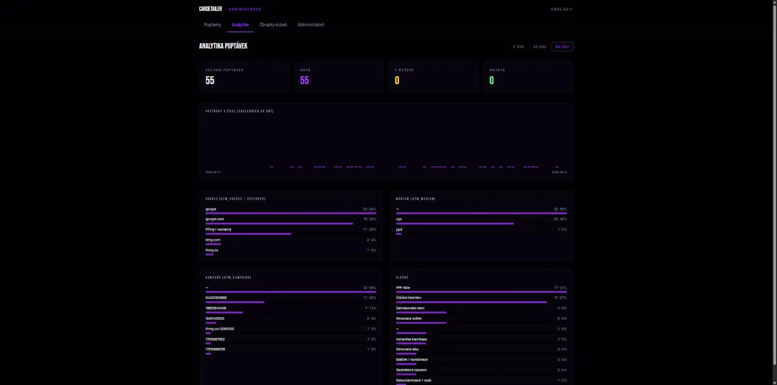Viewport: 777px width, 385px height.
Task: Click the "Celkem poptávek" total card
Action: click(x=244, y=77)
